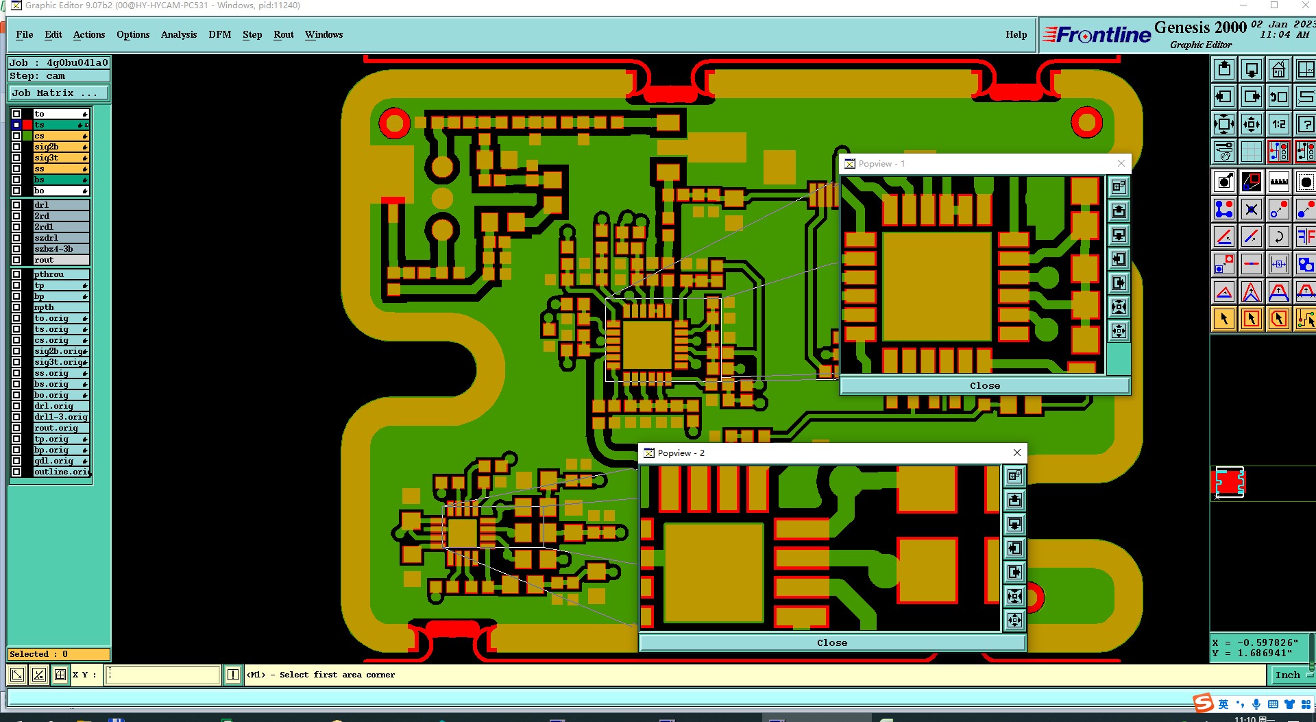
Task: Click zoom-out icon at bottom of Popview 2
Action: click(x=1015, y=621)
